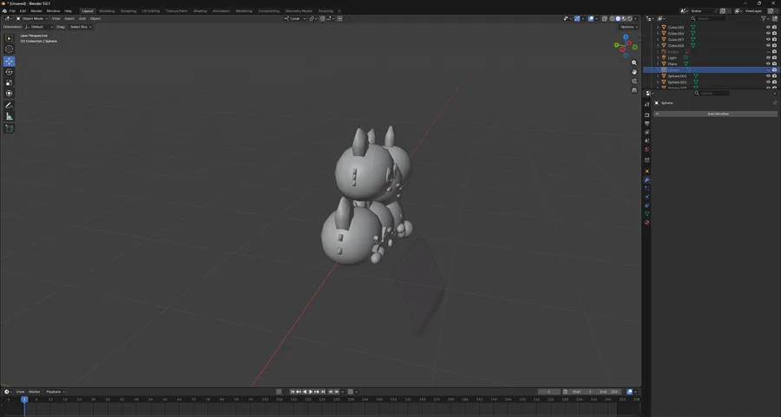Open the Orientation Default dropdown

click(x=38, y=27)
